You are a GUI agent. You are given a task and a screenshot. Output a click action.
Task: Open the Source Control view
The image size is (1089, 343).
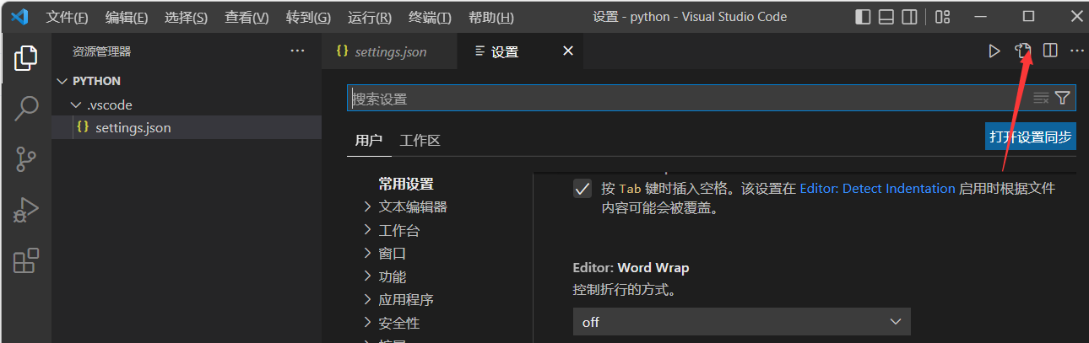coord(25,159)
